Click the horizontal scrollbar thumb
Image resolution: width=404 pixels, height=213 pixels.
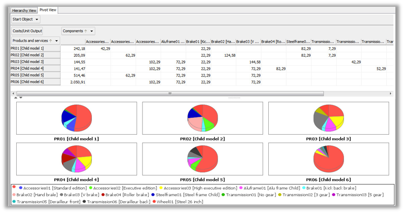pos(170,93)
